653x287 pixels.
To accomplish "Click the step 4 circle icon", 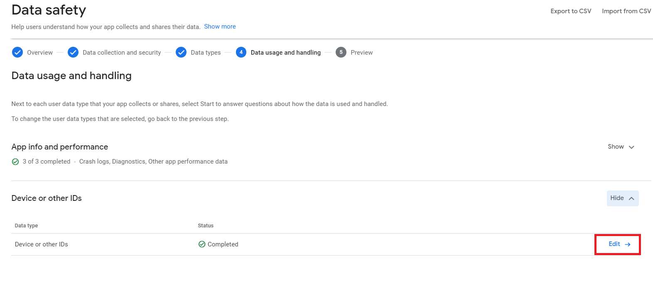I will click(x=241, y=52).
